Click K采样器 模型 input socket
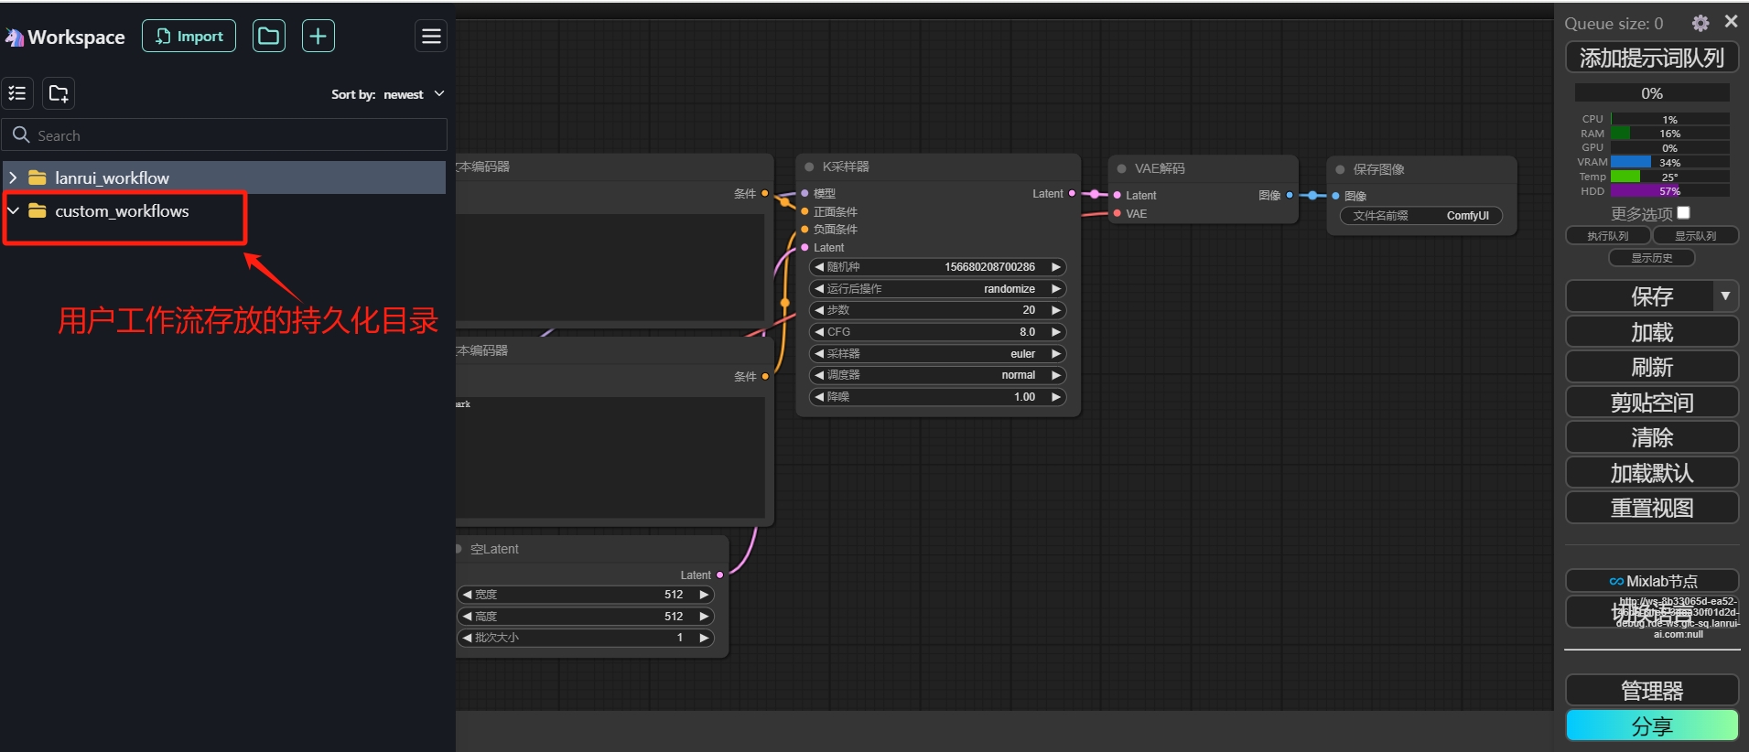 pyautogui.click(x=805, y=193)
